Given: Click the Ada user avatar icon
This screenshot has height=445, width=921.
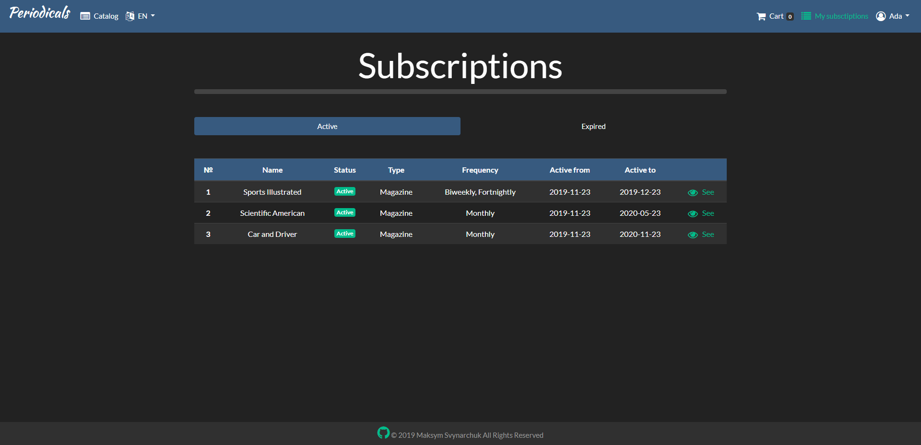Looking at the screenshot, I should [x=881, y=16].
